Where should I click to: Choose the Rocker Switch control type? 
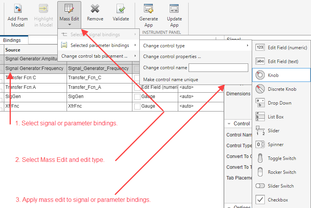(281, 172)
